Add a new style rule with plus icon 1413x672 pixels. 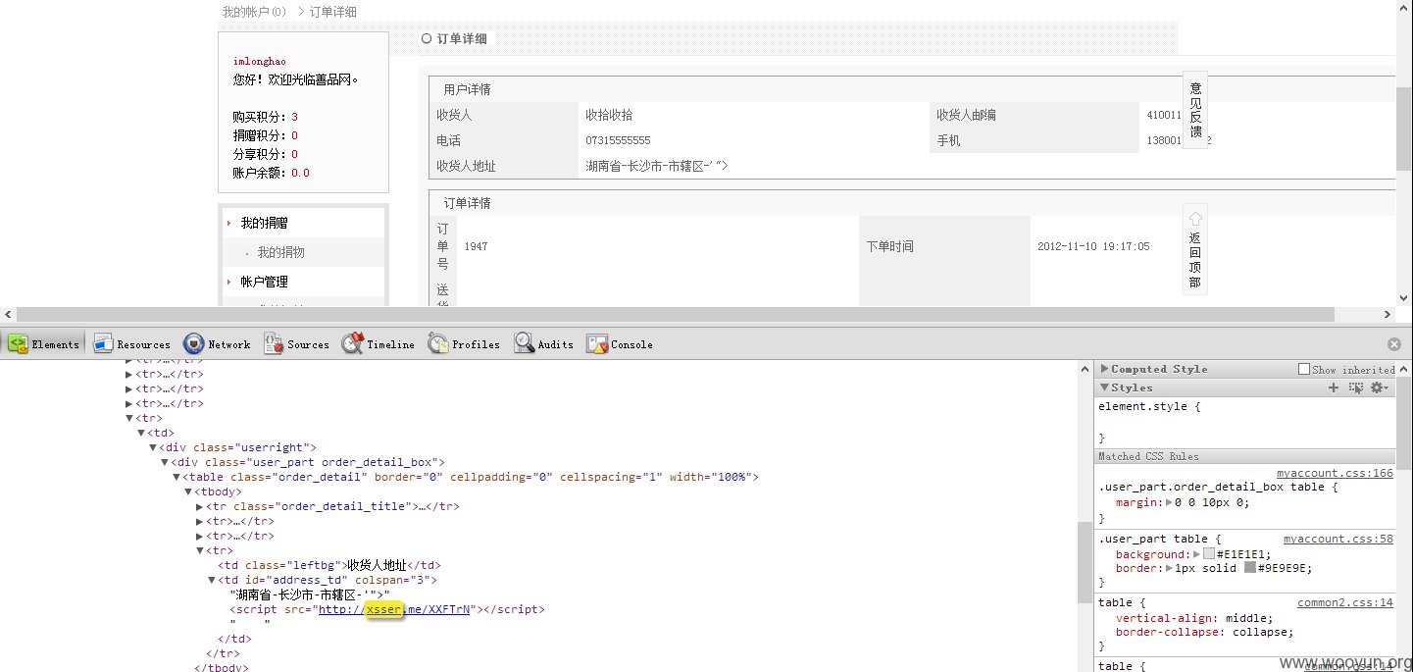coord(1334,388)
